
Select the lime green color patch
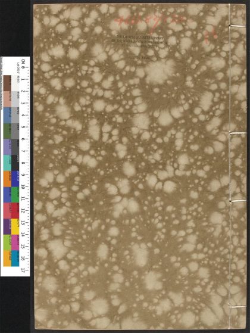click(x=7, y=242)
